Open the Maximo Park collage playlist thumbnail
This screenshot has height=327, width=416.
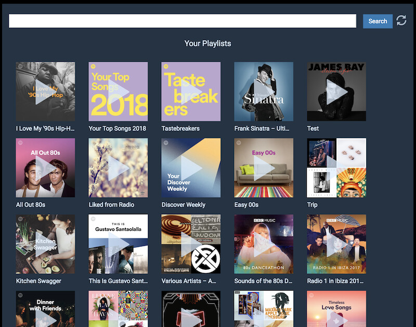click(264, 309)
